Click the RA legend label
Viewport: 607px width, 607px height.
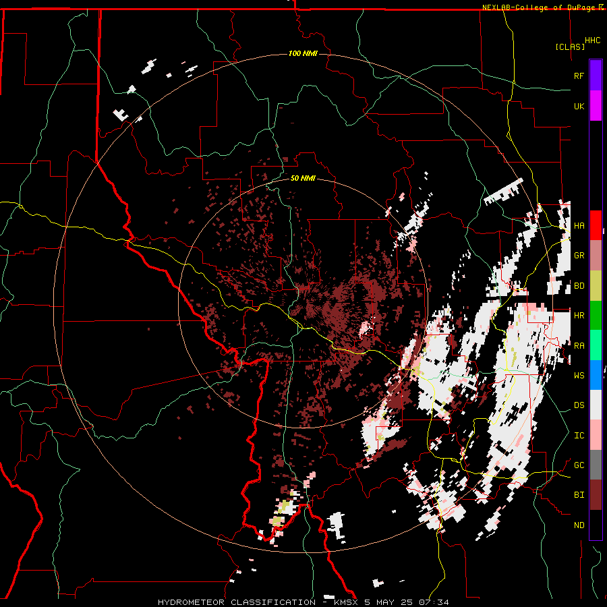click(x=579, y=346)
